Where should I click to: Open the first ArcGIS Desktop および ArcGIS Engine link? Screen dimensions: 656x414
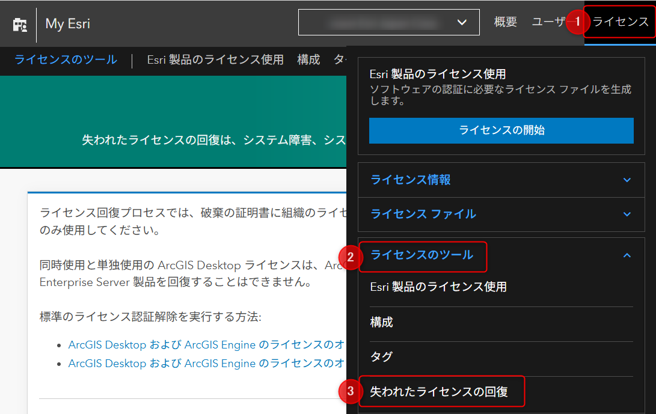click(206, 345)
